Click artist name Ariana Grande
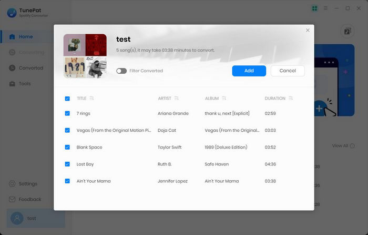368x235 pixels. click(173, 113)
